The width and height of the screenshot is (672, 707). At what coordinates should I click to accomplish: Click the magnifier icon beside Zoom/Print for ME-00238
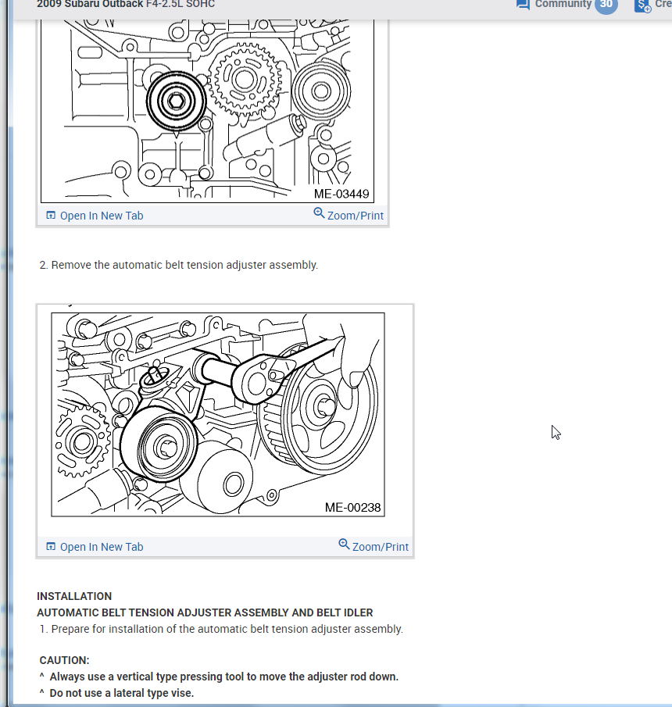pos(344,544)
